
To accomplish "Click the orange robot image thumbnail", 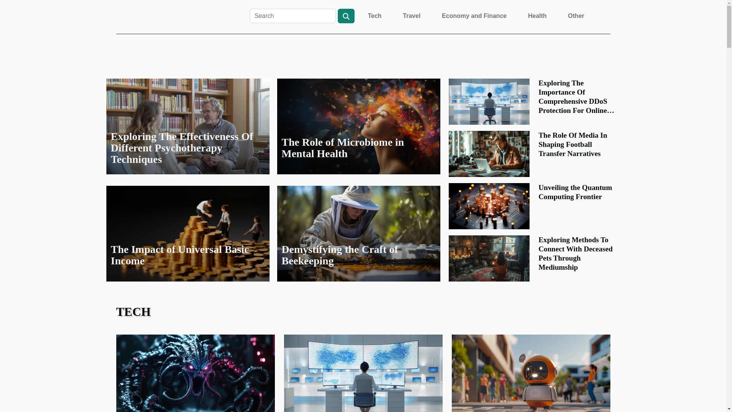I will 531,373.
